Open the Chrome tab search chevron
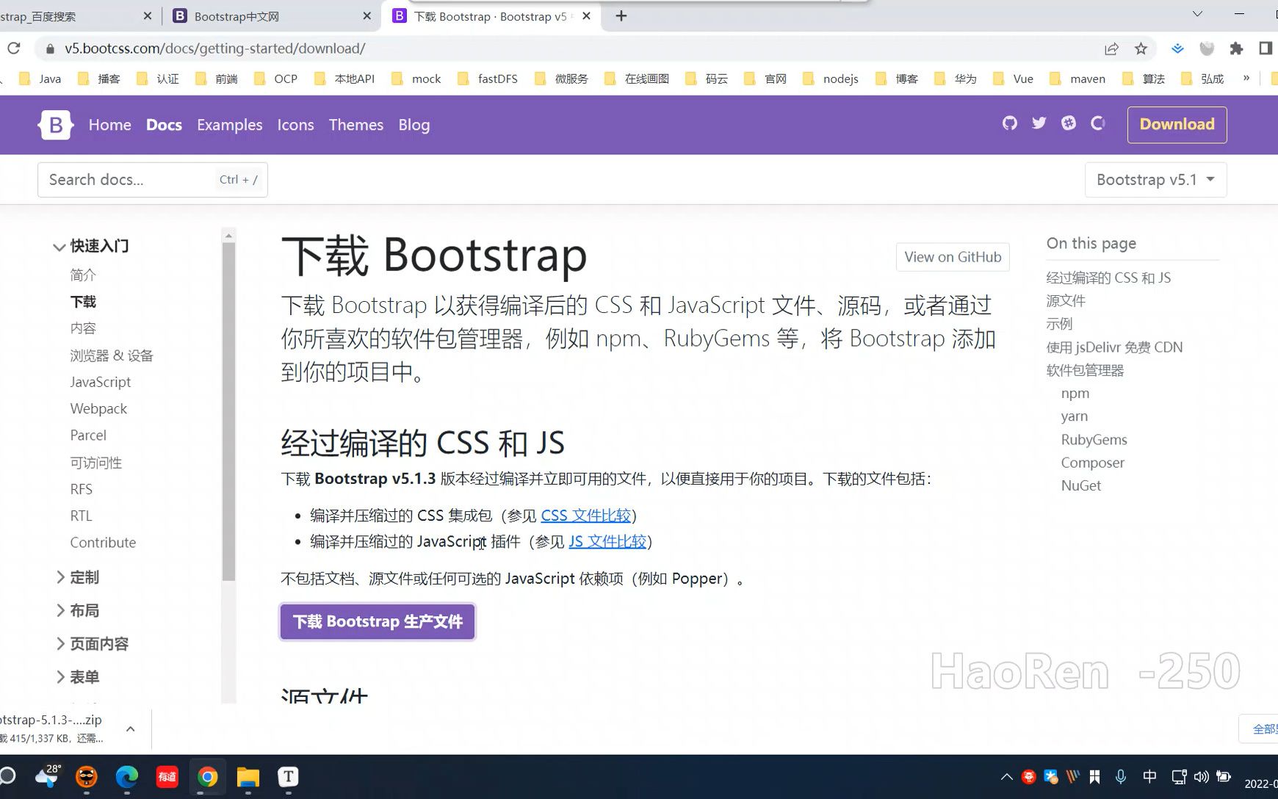This screenshot has height=799, width=1278. point(1197,14)
